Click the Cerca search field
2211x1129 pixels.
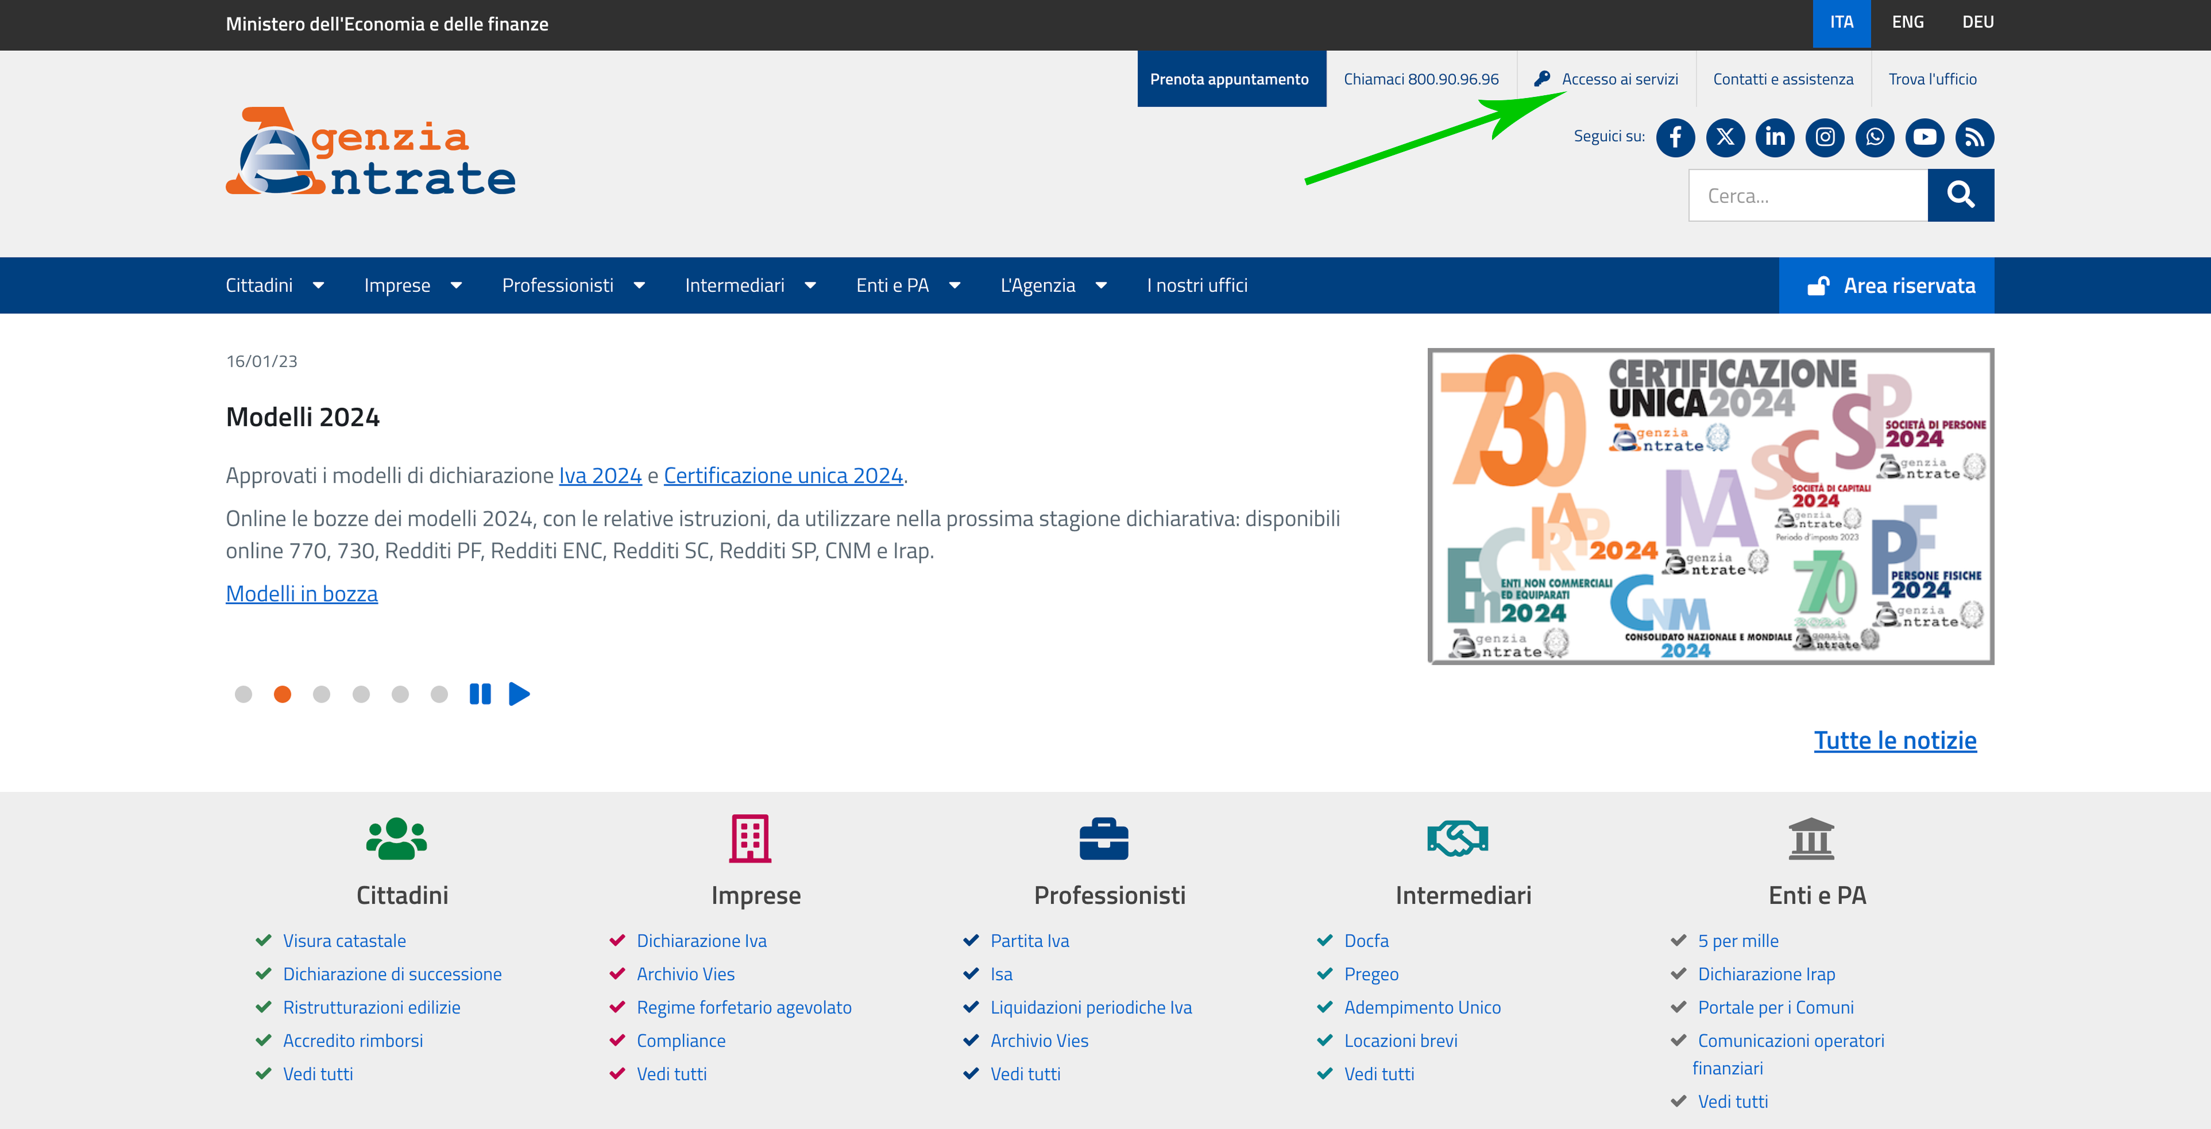(1807, 195)
